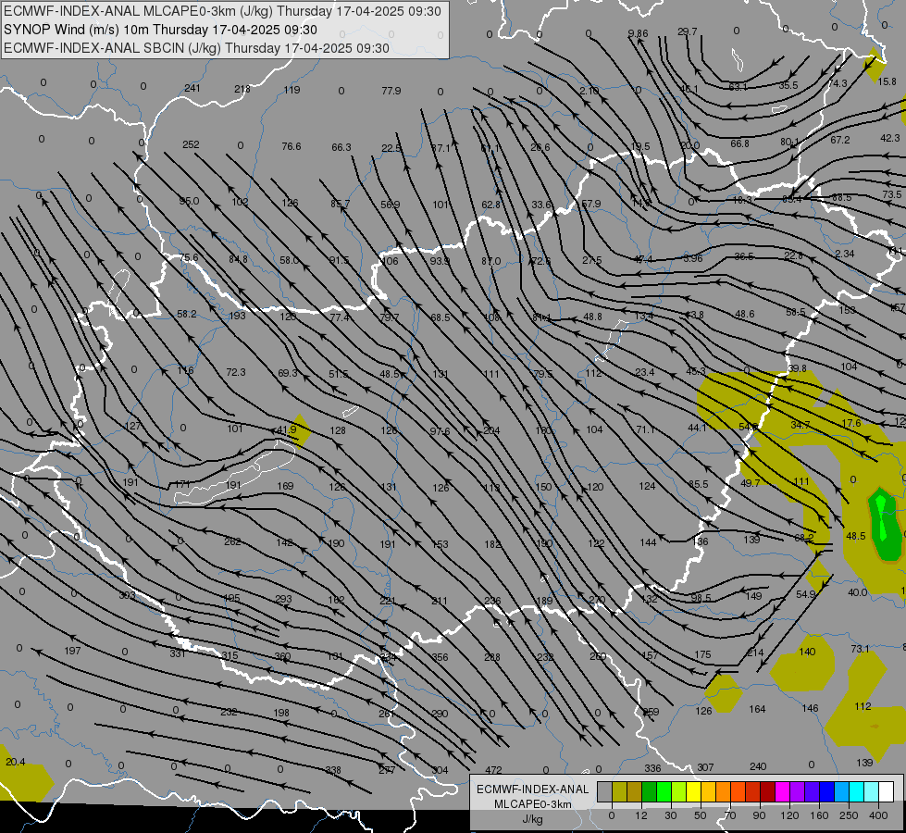
Task: Click the 42.3 value on map
Action: 890,138
